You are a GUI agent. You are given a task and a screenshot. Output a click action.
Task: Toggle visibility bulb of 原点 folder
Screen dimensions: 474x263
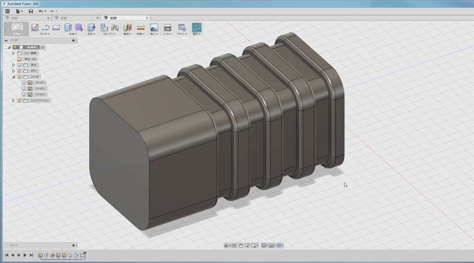point(19,65)
